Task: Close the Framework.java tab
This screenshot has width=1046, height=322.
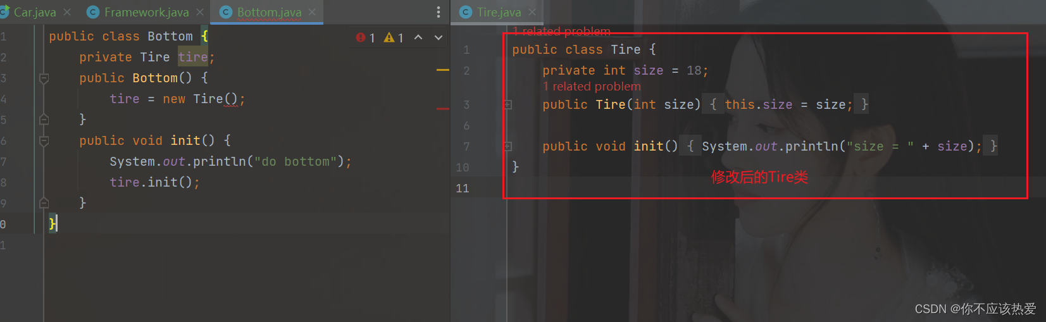Action: point(200,12)
